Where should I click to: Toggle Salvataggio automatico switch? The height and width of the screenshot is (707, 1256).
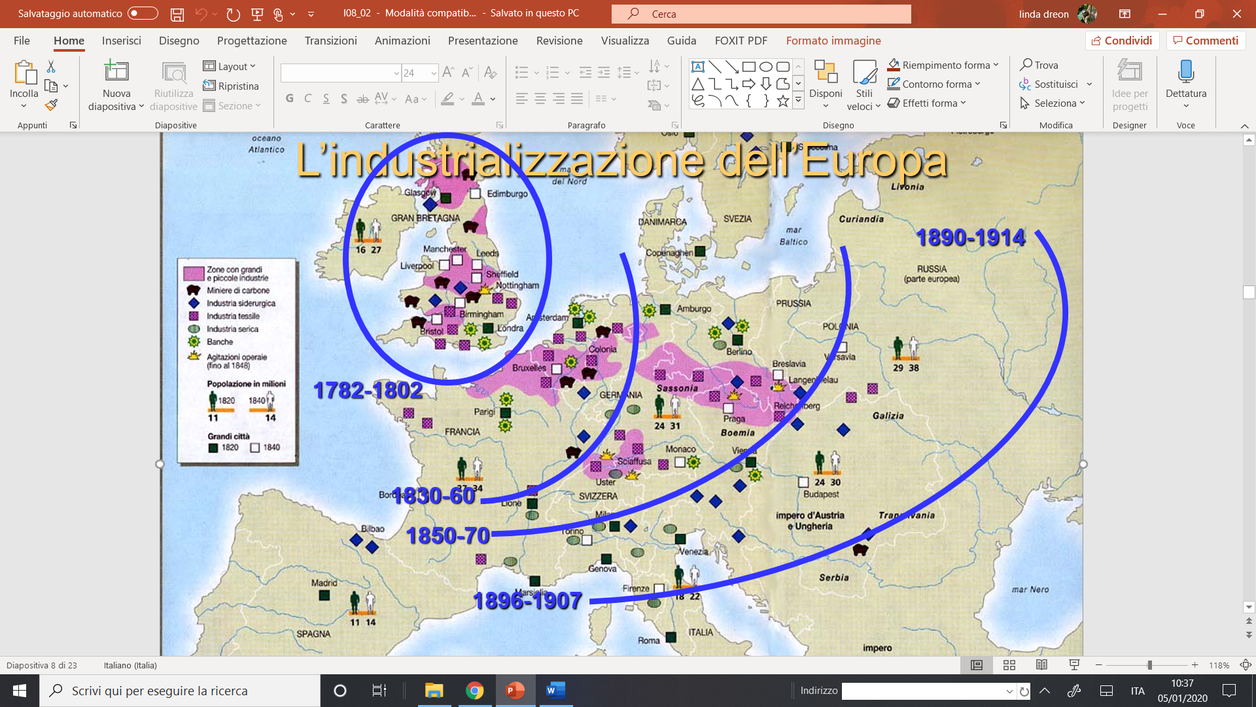143,14
